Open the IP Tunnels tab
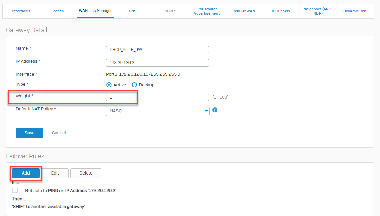Screen dimensions: 380x216 281,11
